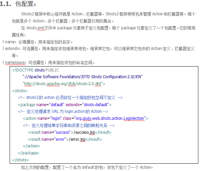Click the 'extends:' bullet item text
The height and width of the screenshot is (171, 200).
click(x=13, y=49)
